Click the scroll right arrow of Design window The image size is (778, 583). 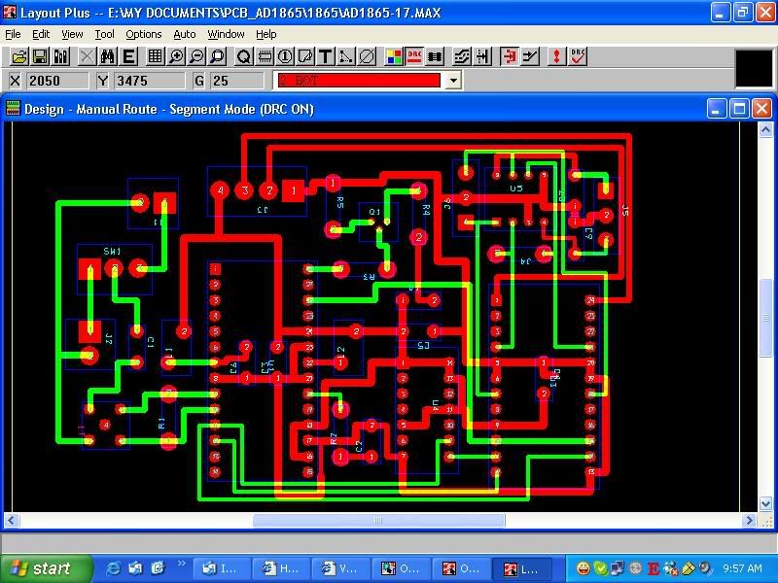click(750, 521)
